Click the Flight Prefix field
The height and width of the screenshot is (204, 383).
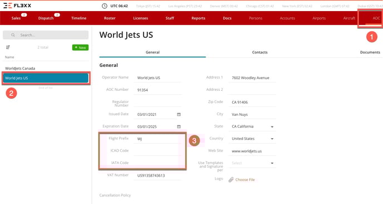[158, 139]
